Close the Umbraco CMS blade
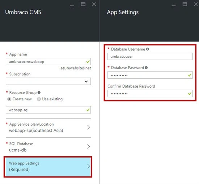This screenshot has width=199, height=184. [94, 4]
